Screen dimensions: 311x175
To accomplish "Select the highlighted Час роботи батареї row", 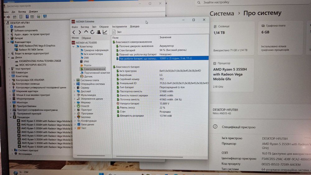I will pos(162,58).
